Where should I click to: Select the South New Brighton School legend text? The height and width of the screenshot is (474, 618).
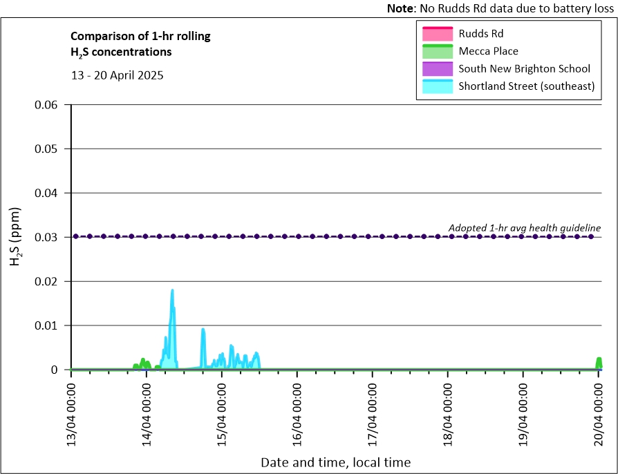tap(524, 68)
